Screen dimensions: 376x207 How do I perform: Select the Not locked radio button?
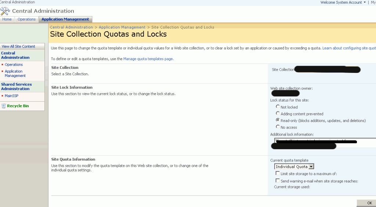[x=278, y=107]
